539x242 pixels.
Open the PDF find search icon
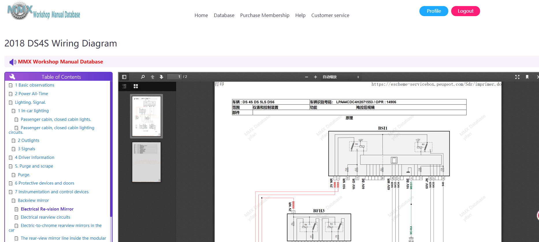coord(143,77)
